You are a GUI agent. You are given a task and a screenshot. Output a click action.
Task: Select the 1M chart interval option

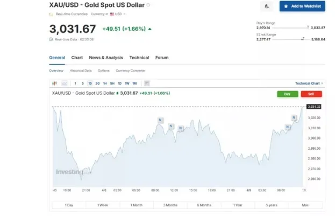point(134,84)
